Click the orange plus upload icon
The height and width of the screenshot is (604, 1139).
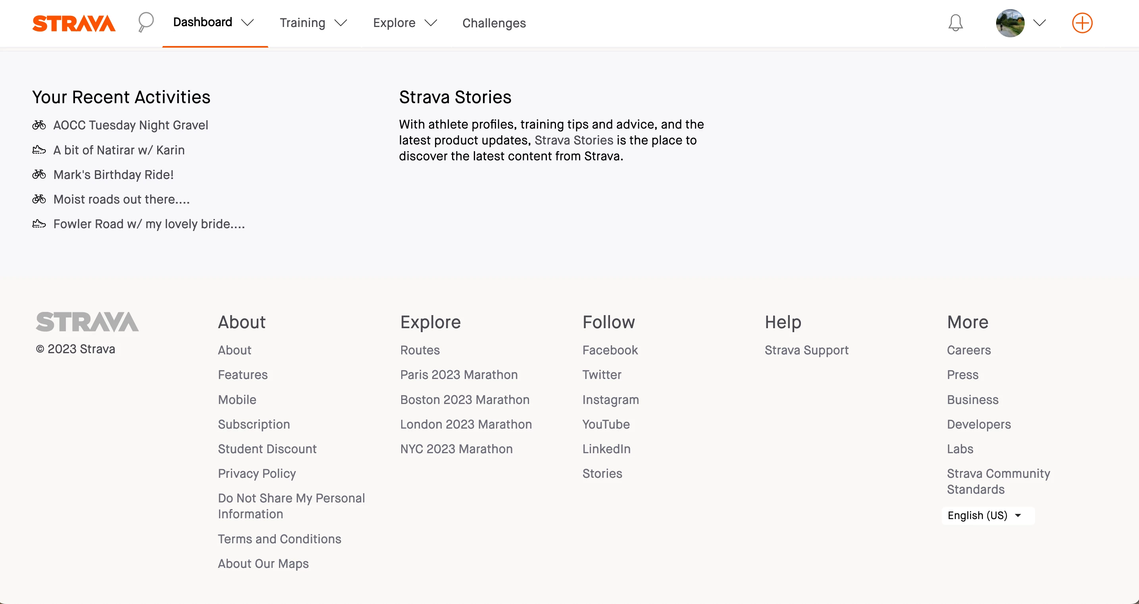[x=1082, y=23]
